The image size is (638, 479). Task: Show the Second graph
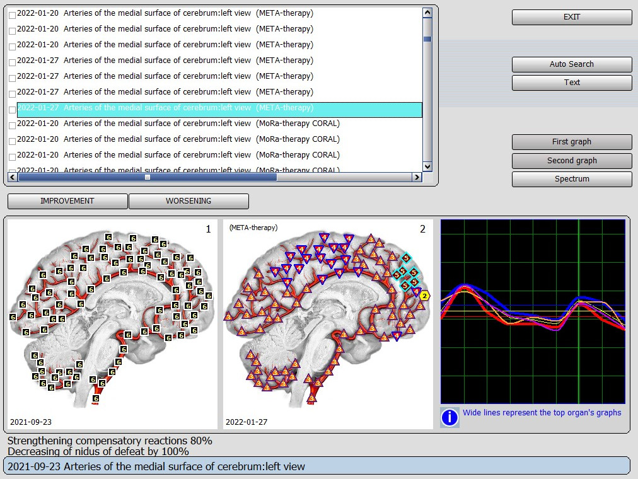(571, 161)
